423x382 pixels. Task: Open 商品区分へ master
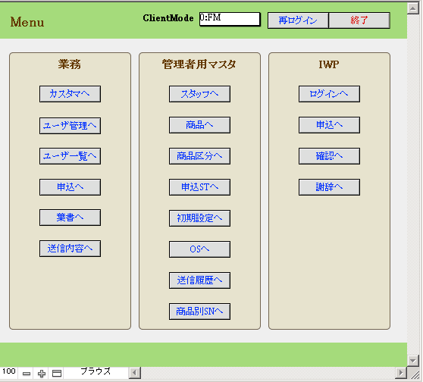coord(199,156)
